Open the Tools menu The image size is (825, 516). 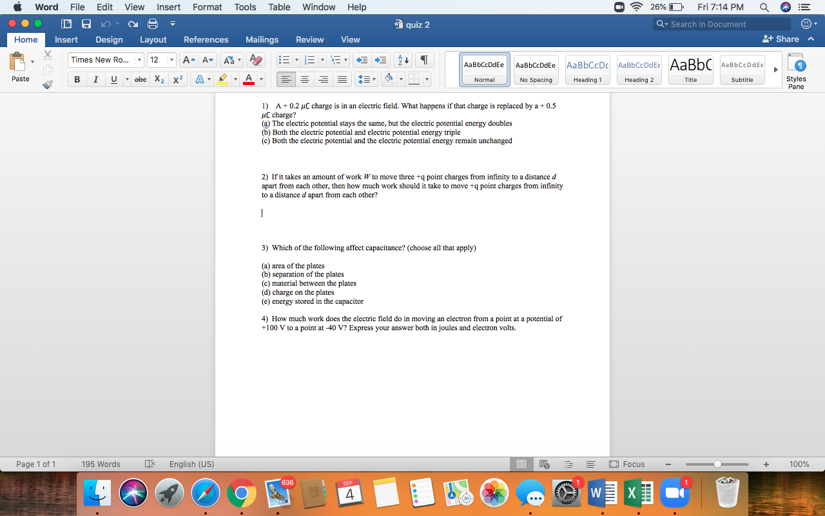pos(244,7)
